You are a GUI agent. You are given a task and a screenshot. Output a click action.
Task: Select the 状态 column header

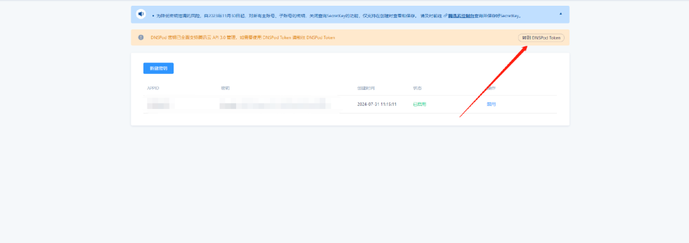[x=417, y=88]
